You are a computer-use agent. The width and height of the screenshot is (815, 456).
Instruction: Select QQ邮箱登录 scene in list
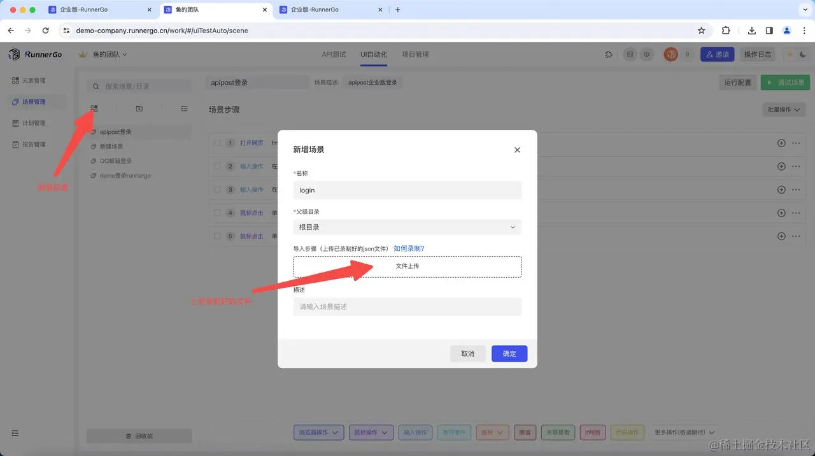pos(116,161)
